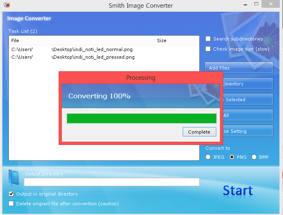Click the green conversion progress bar
283x215 pixels.
[141, 118]
